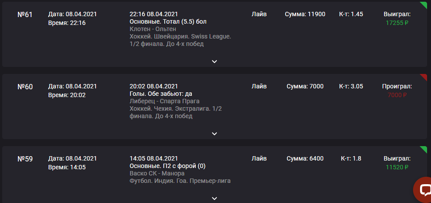Expand details of bet №60

[x=214, y=134]
